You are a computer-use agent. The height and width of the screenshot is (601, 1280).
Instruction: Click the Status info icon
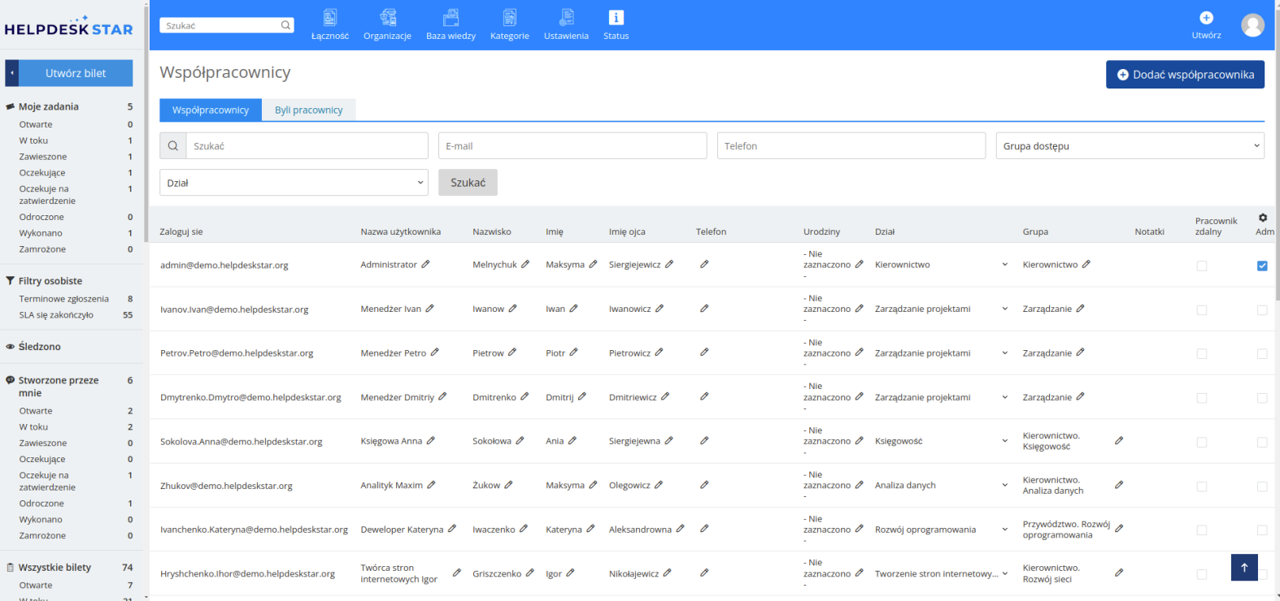click(616, 18)
